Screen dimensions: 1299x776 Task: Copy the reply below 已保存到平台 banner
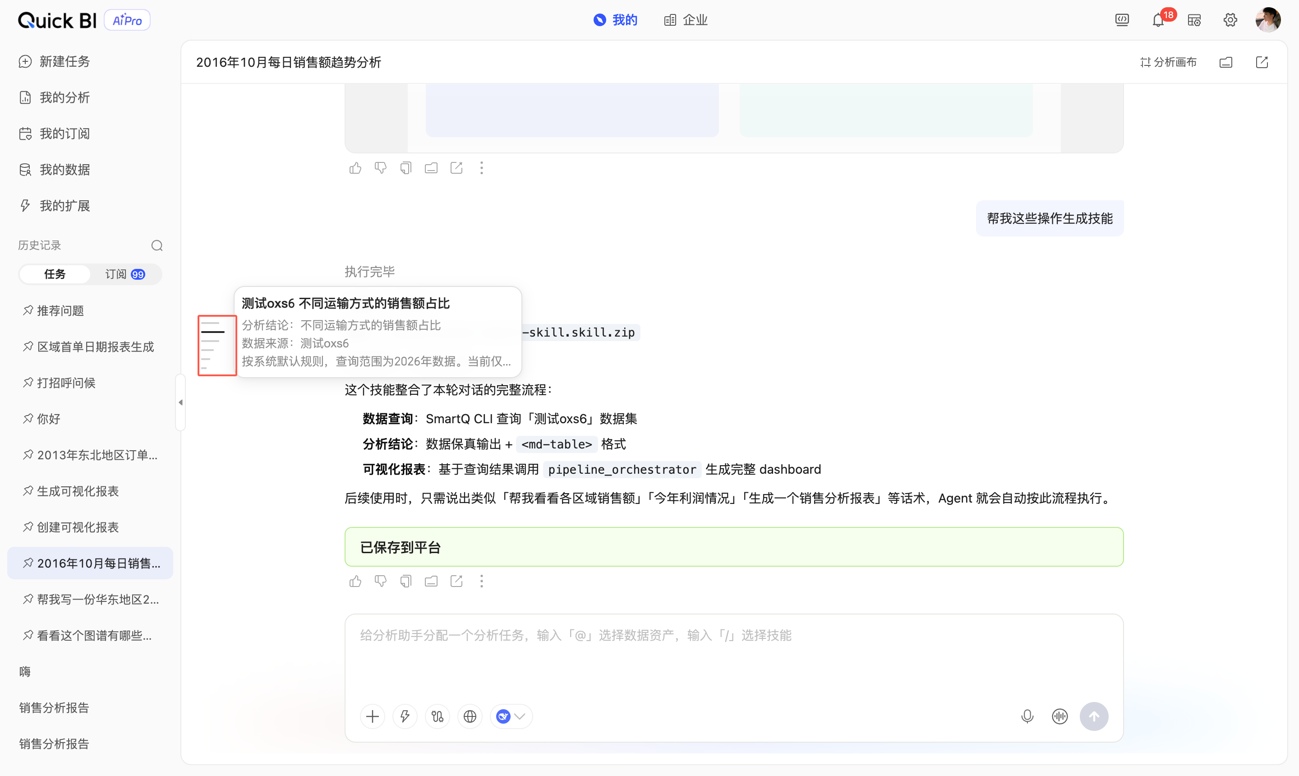click(x=405, y=581)
